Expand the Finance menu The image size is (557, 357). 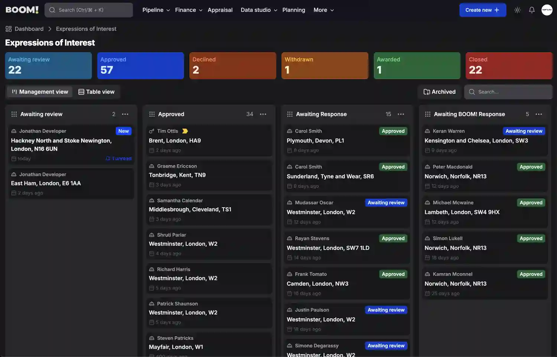coord(189,10)
